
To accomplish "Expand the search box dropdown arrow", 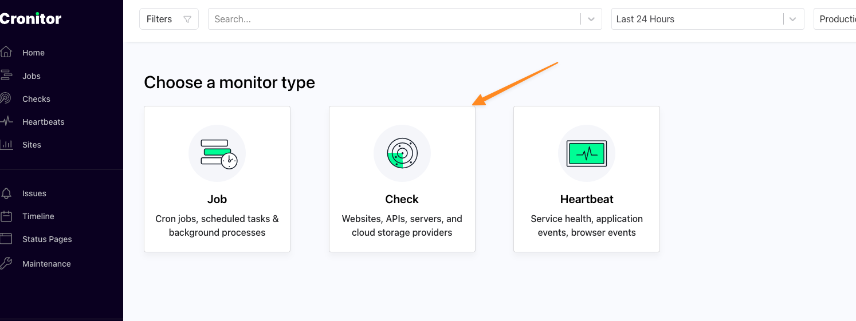I will [591, 19].
